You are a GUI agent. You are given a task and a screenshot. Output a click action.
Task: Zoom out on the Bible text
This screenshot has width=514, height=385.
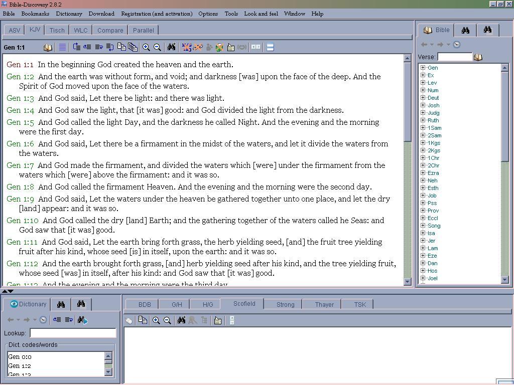point(157,48)
